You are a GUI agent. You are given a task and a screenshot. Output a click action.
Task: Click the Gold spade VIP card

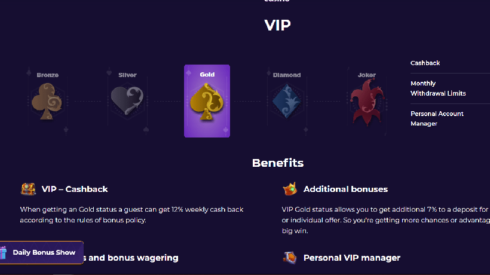(x=207, y=102)
